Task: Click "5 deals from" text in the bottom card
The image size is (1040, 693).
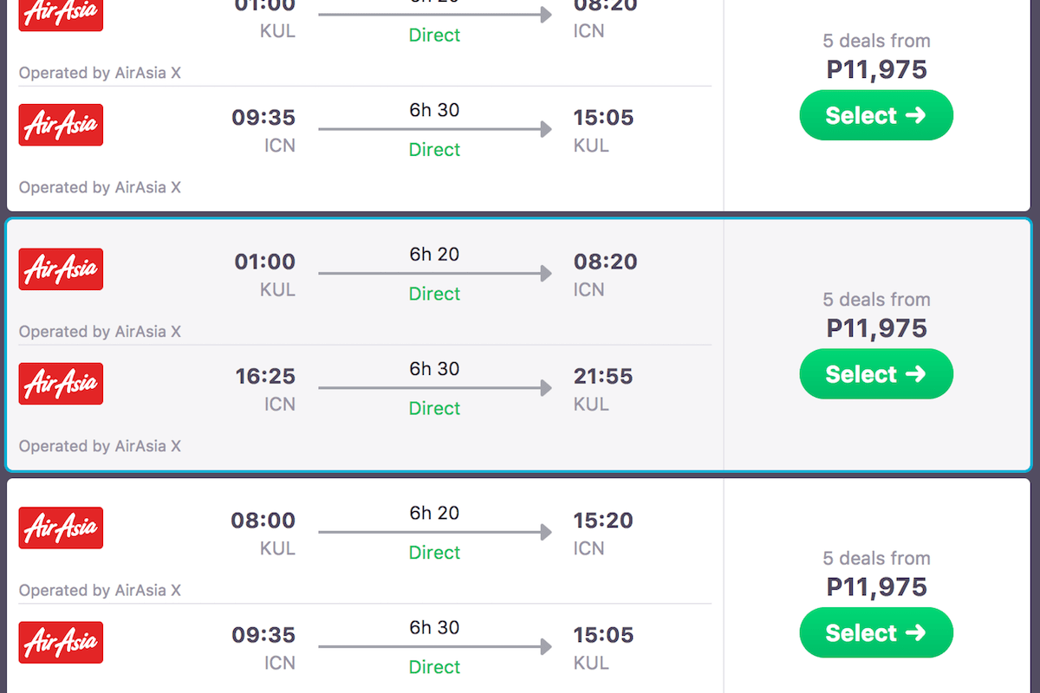Action: click(876, 559)
